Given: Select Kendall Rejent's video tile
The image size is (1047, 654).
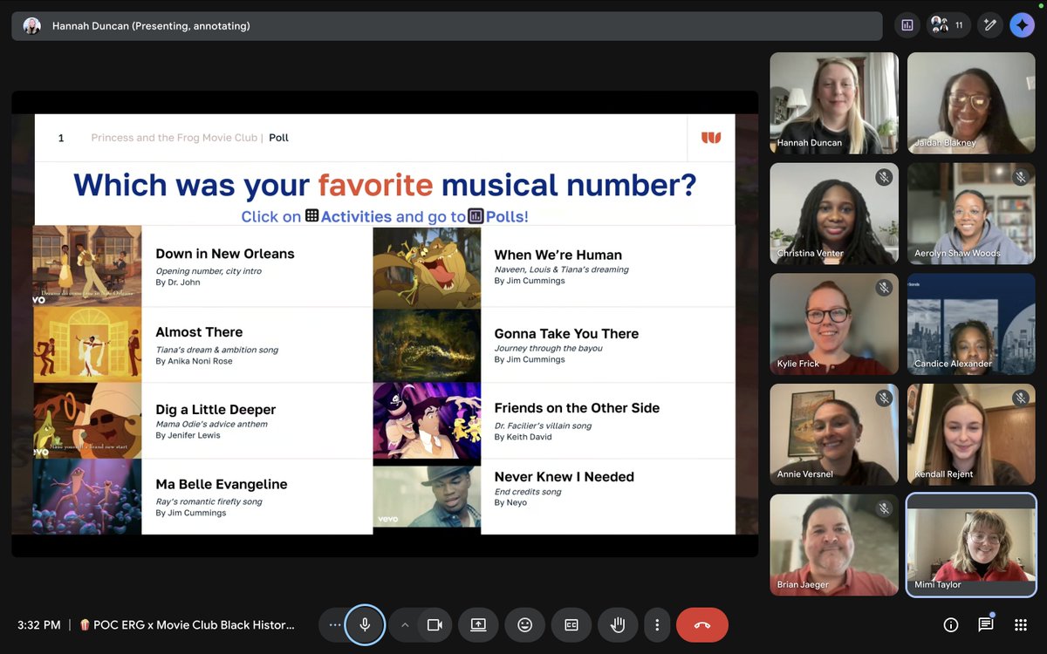Looking at the screenshot, I should (971, 434).
